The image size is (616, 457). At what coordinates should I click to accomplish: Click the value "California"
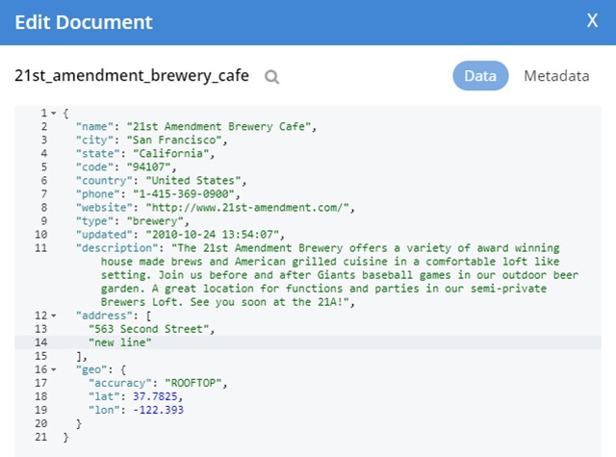pos(171,154)
